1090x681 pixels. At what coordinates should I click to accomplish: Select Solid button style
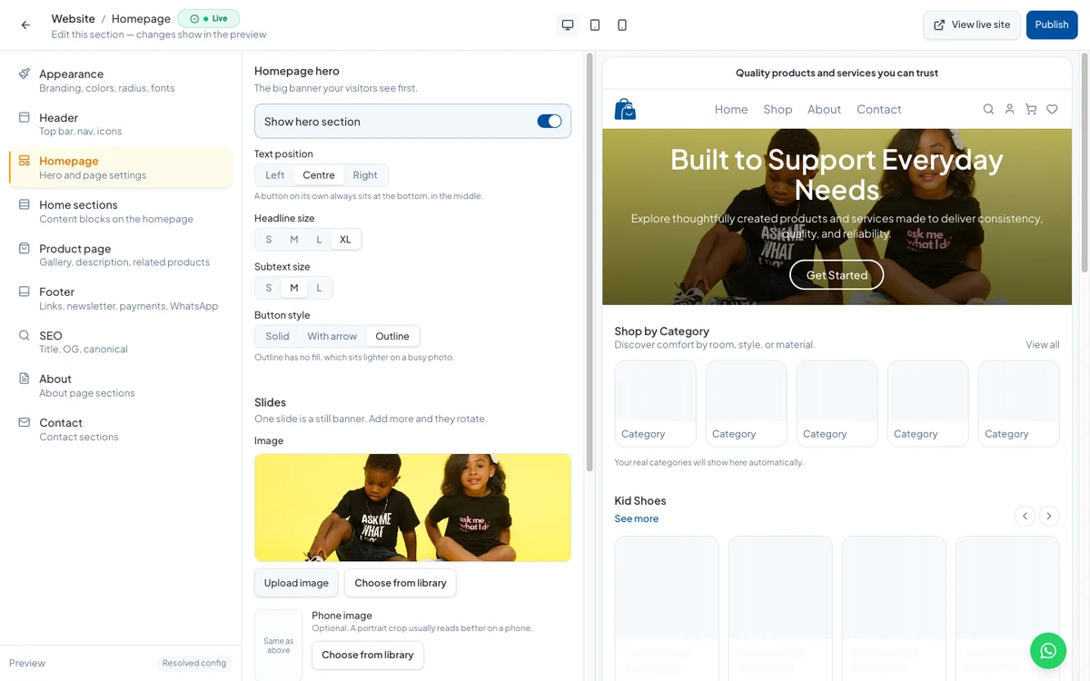click(x=278, y=336)
